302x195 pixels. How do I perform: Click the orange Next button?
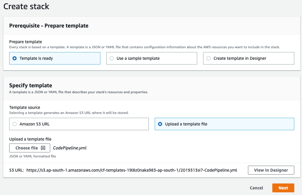pyautogui.click(x=283, y=188)
